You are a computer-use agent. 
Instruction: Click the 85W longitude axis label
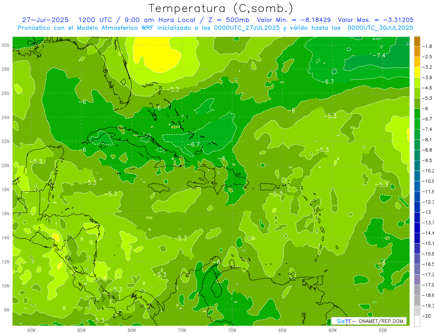click(81, 330)
